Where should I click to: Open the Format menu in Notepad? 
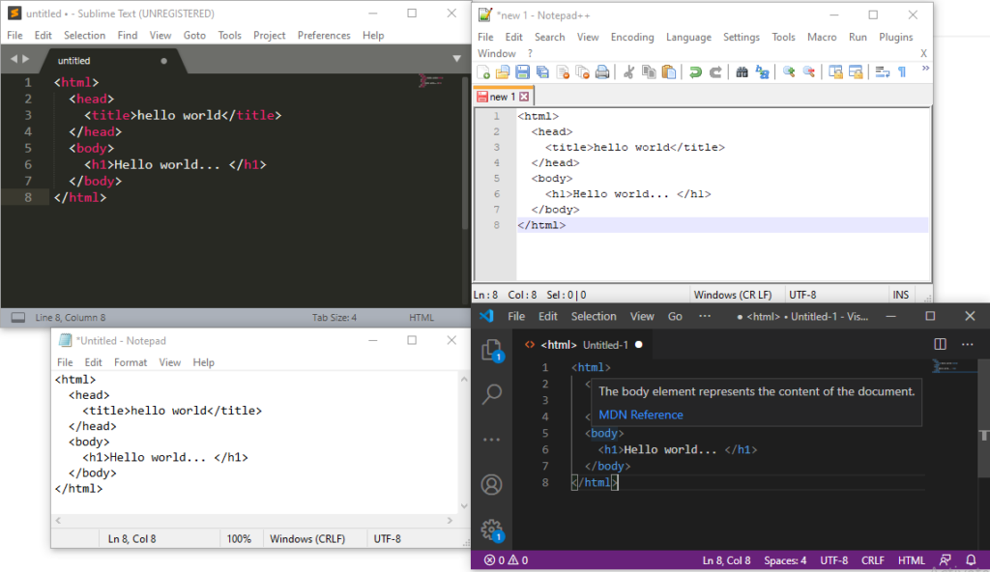pyautogui.click(x=131, y=362)
